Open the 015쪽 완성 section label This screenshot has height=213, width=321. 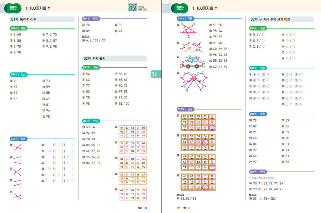(x=186, y=109)
